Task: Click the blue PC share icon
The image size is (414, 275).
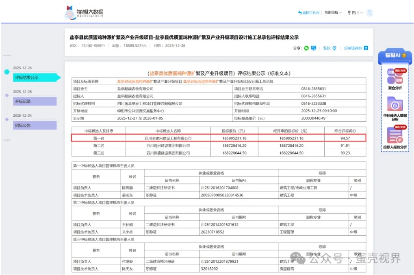Action: (x=314, y=48)
